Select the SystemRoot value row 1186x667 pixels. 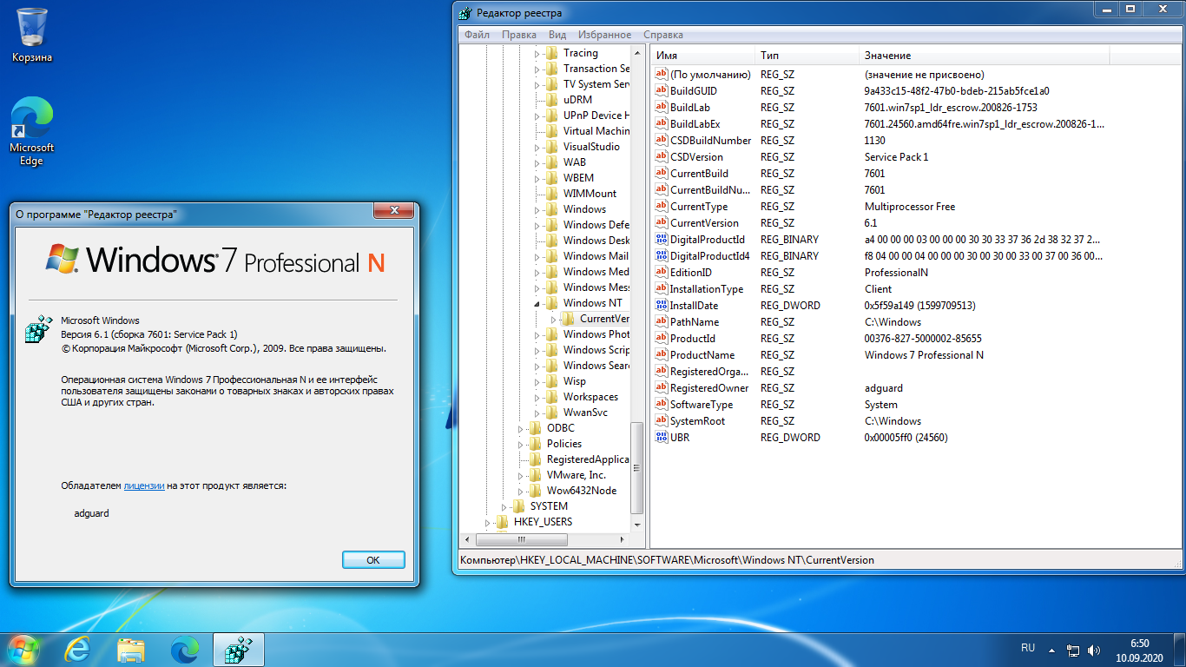click(914, 421)
